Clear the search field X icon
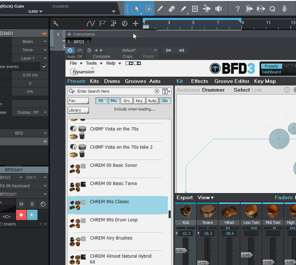Screen dimensions: 296x265 [157, 91]
